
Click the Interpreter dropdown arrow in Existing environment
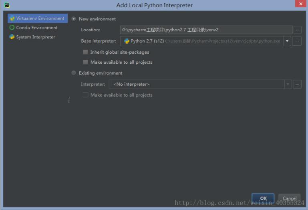(x=288, y=84)
